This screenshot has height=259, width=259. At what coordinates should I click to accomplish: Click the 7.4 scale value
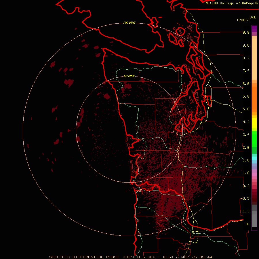point(246,71)
